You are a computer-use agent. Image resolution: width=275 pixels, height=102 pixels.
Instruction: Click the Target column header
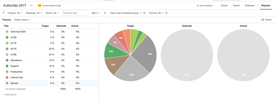[x=45, y=26]
